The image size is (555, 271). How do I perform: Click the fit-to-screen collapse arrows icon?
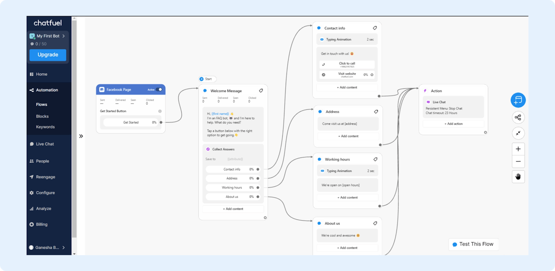click(518, 133)
